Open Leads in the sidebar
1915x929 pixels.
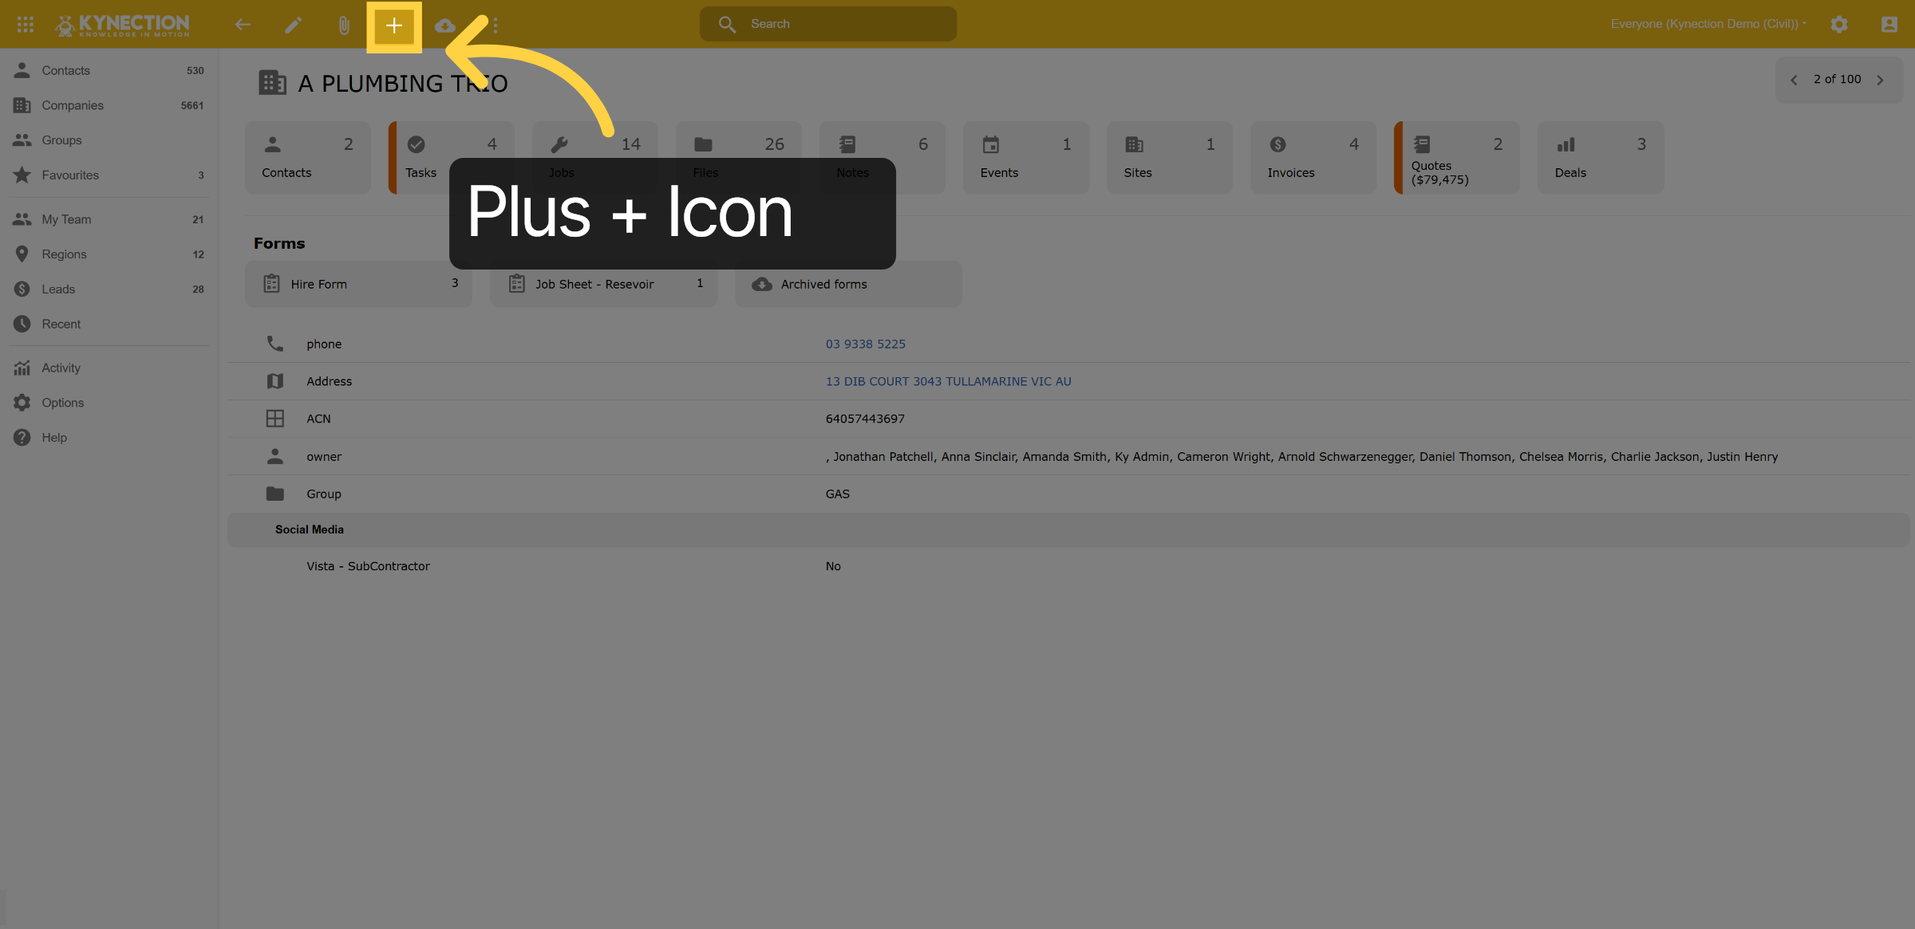(x=109, y=289)
